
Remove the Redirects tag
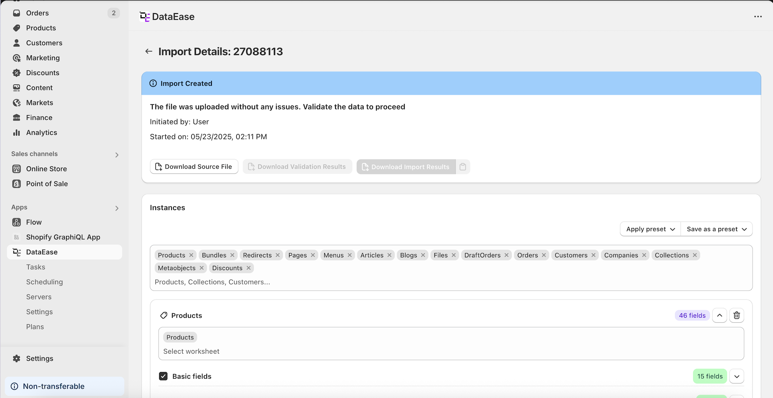pos(278,255)
